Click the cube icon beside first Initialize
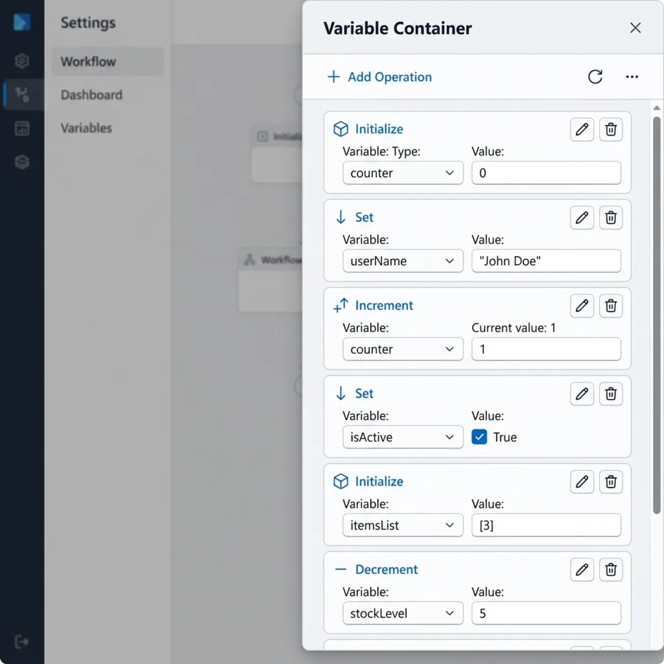 (341, 129)
